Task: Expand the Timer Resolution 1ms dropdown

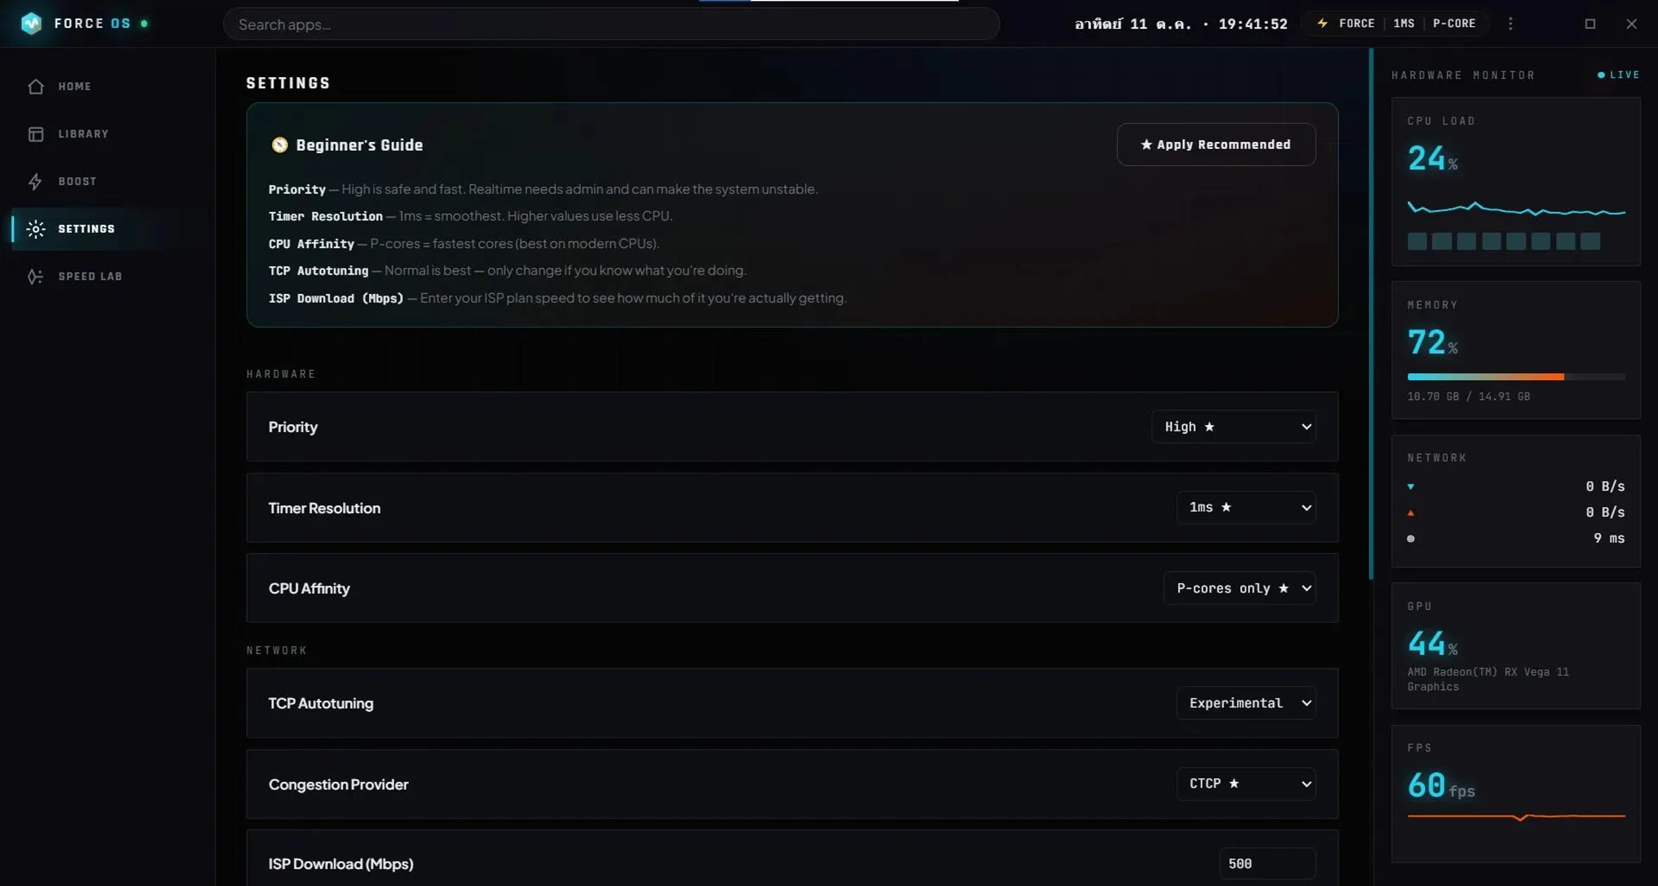Action: point(1245,507)
